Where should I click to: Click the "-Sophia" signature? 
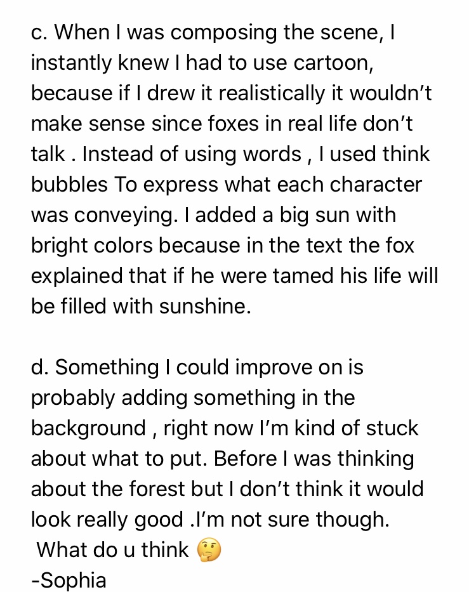coord(69,580)
